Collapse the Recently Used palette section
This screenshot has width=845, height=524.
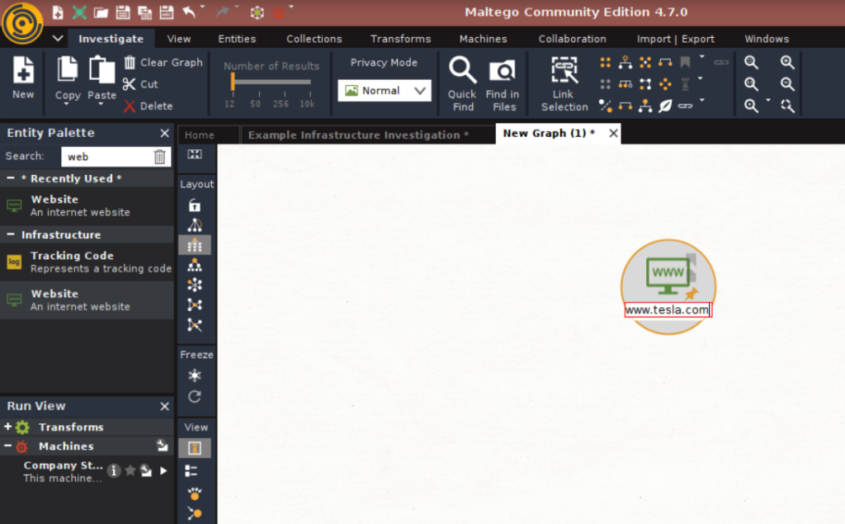point(10,178)
